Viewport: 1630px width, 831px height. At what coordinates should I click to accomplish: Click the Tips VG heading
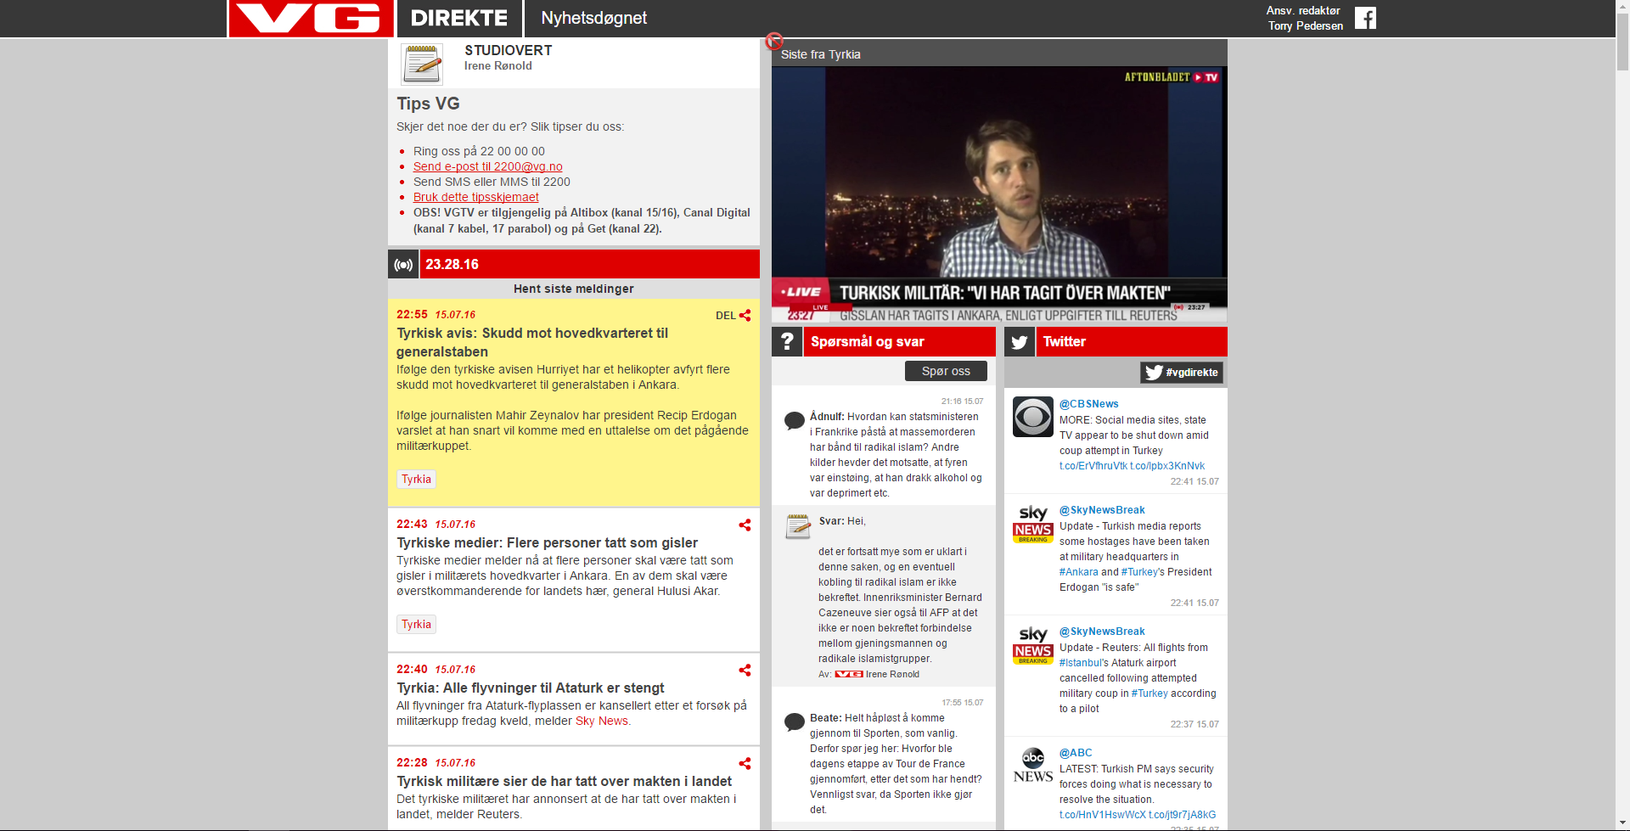(x=429, y=104)
